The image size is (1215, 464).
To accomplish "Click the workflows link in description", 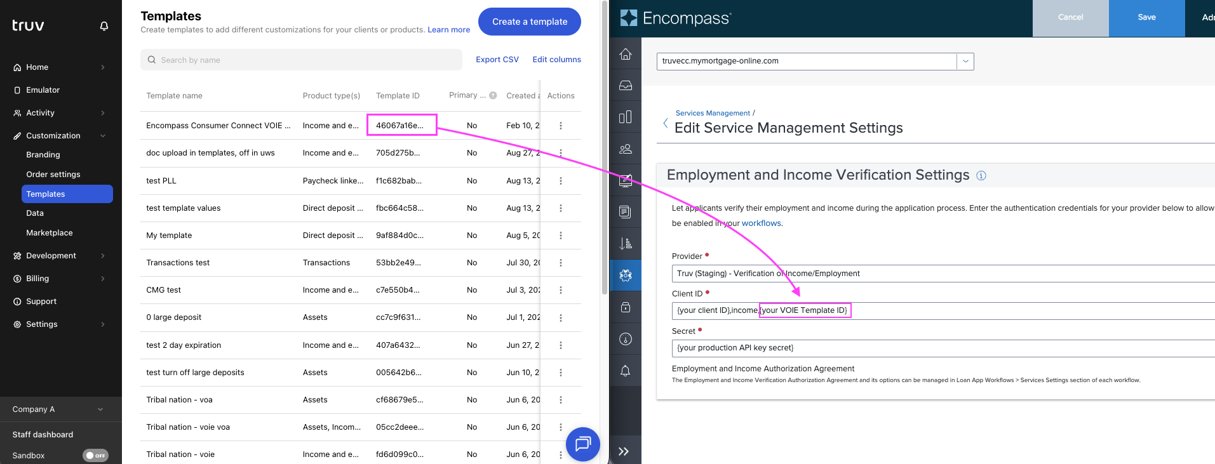I will pos(761,223).
